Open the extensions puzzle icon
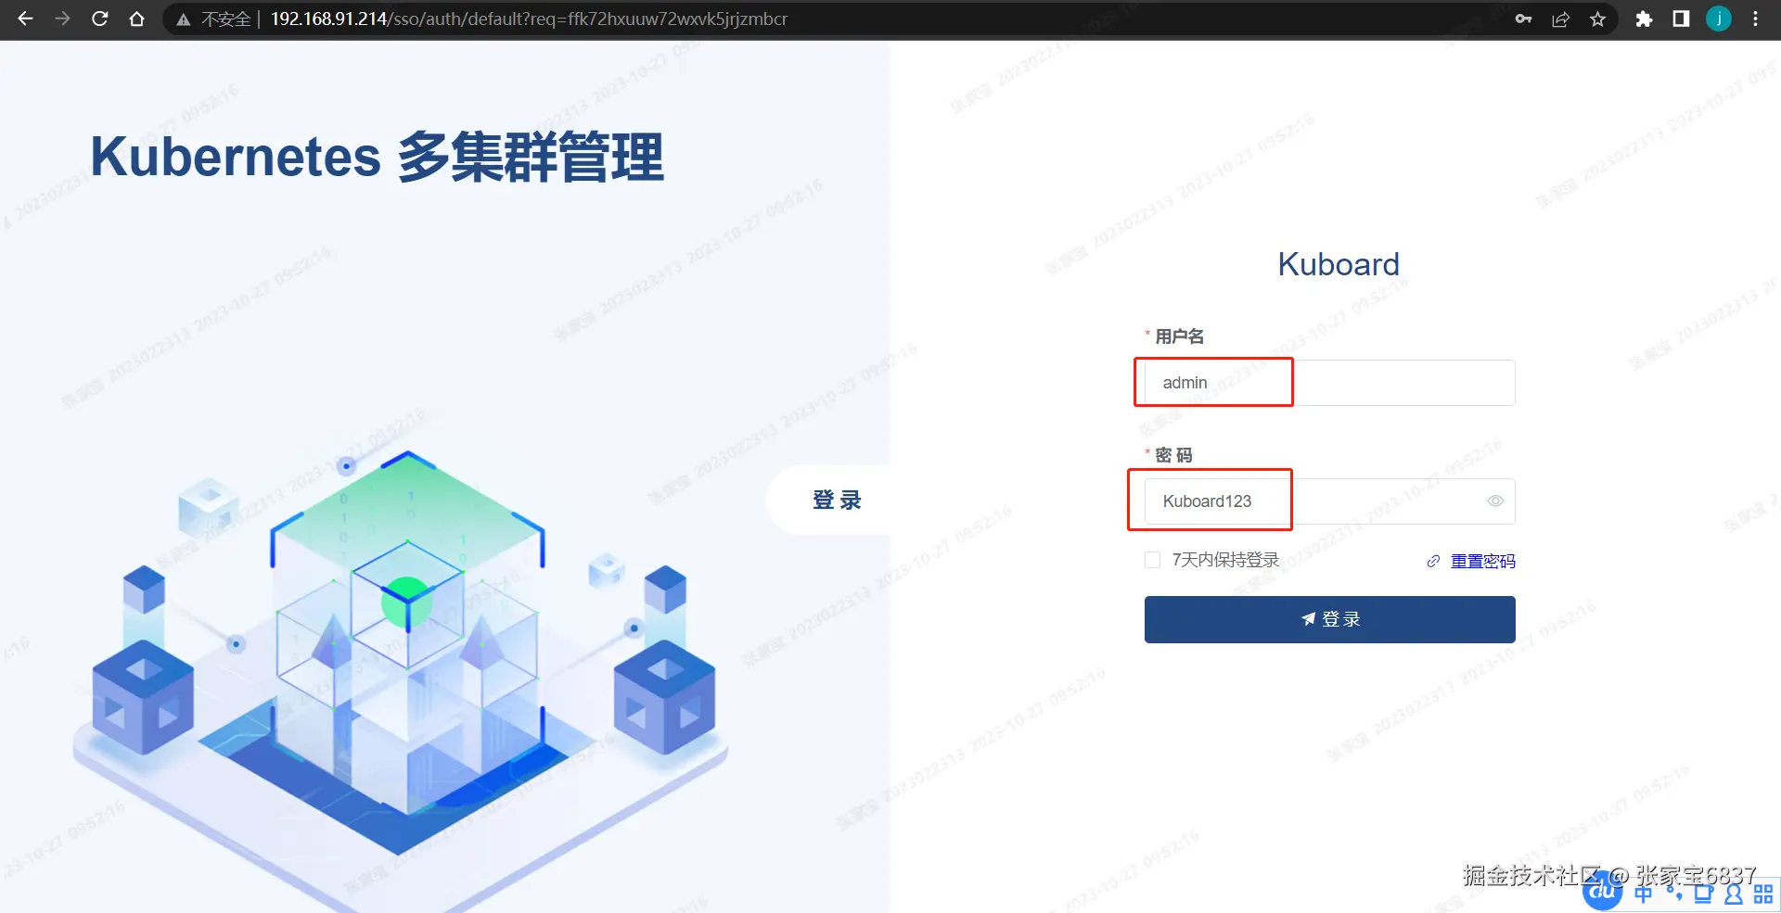Screen dimensions: 1781x913 (1644, 19)
